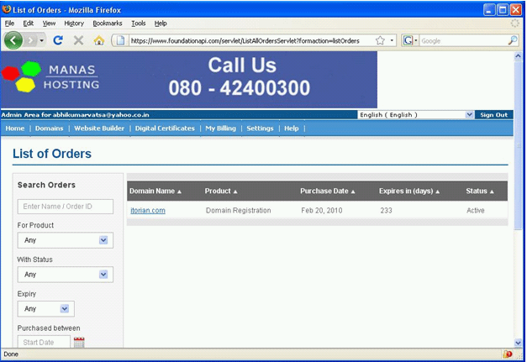Sort by Expires in (days) column
The height and width of the screenshot is (362, 527).
(x=409, y=191)
